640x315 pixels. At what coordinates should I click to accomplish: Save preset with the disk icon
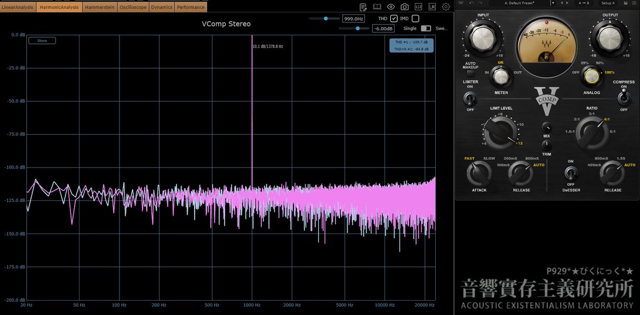coord(626,3)
